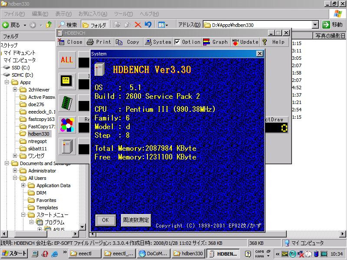Select SDHC (D:) drive in tree
This screenshot has width=347, height=260.
pos(23,75)
